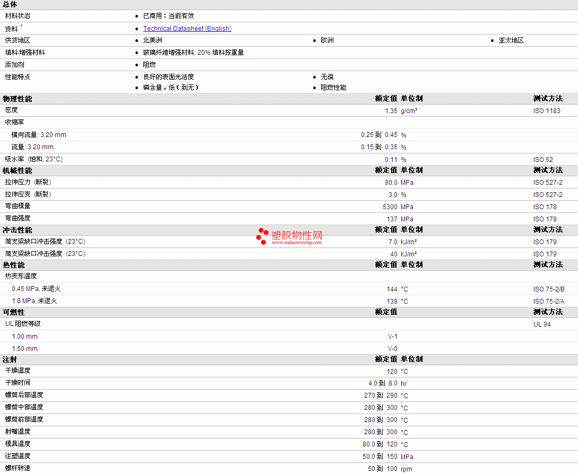Viewport: 578px width, 473px height.
Task: Click the 热变形温度 row label
Action: click(x=21, y=276)
